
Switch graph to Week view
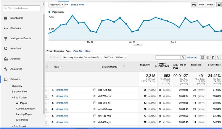pyautogui.click(x=201, y=5)
